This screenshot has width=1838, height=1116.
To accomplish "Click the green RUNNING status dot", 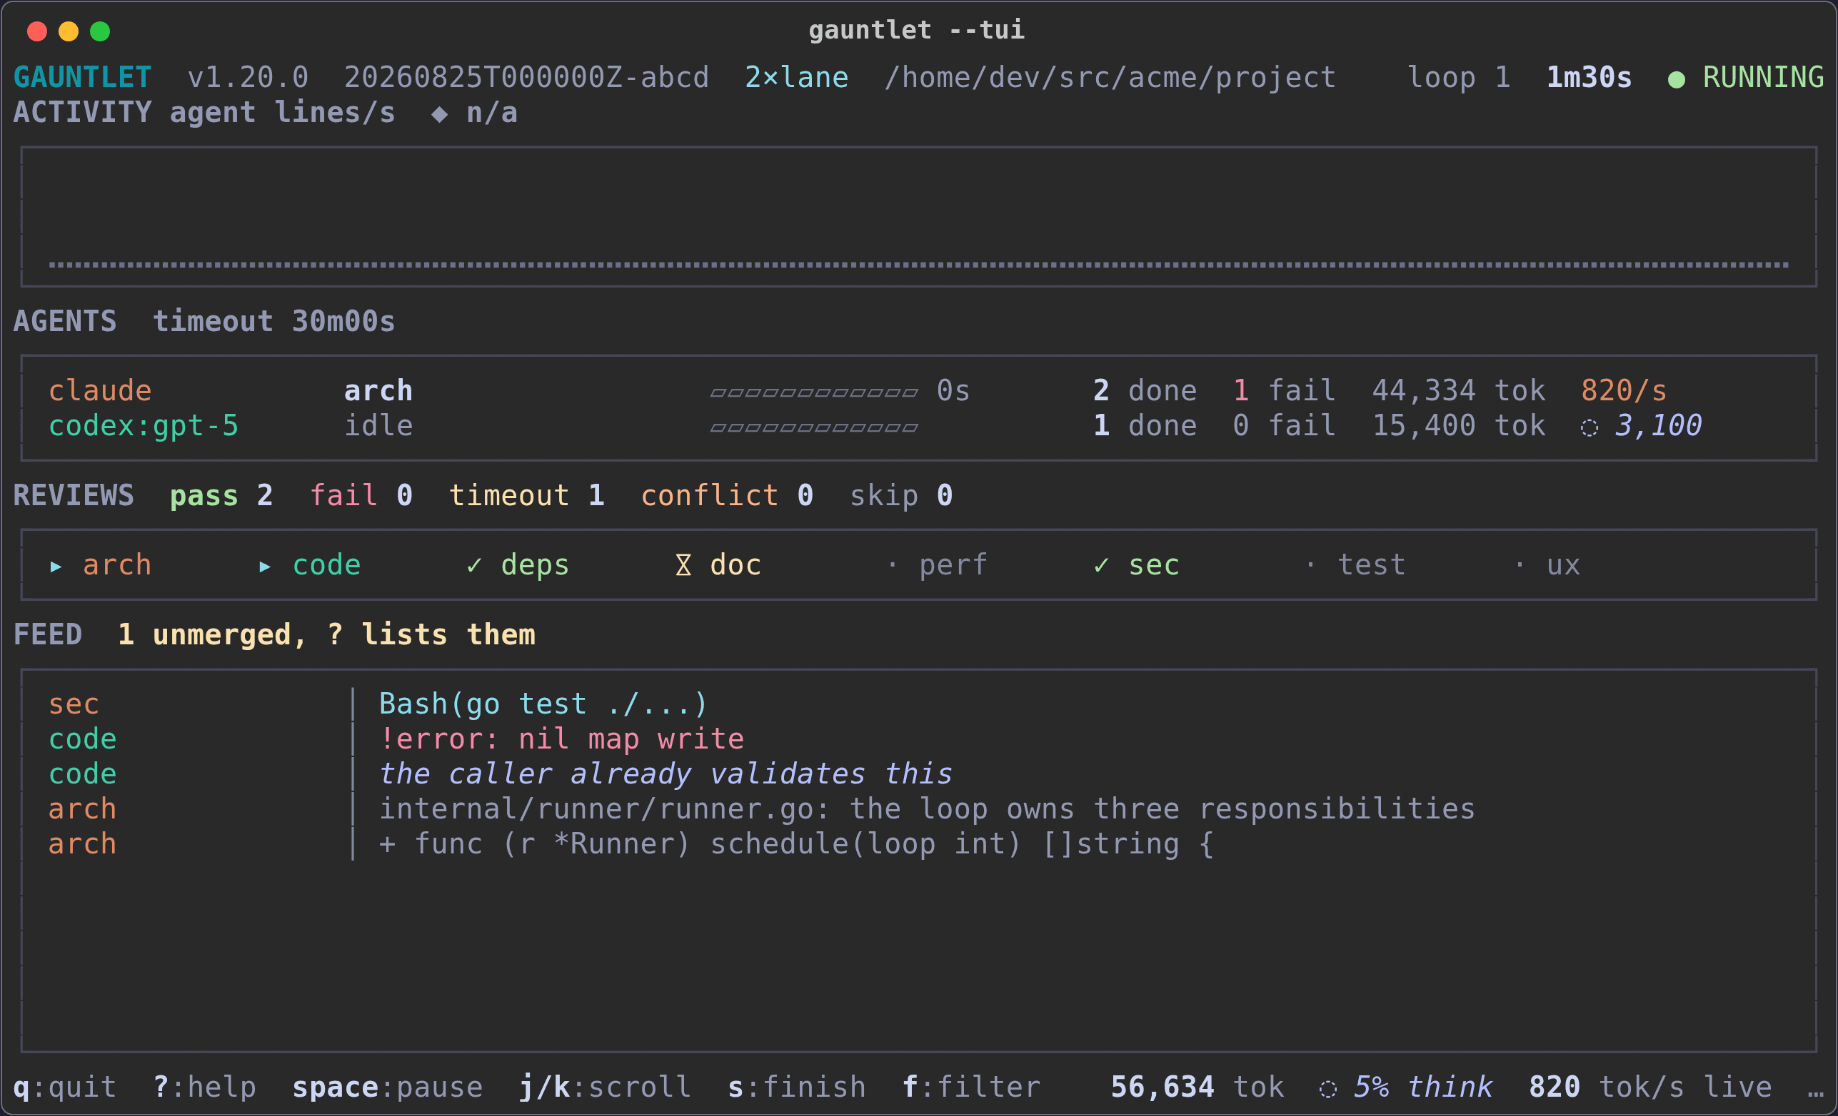I will coord(1676,79).
